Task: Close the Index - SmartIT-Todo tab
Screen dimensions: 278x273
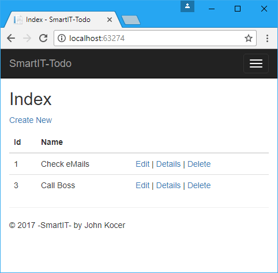Action: pos(110,20)
